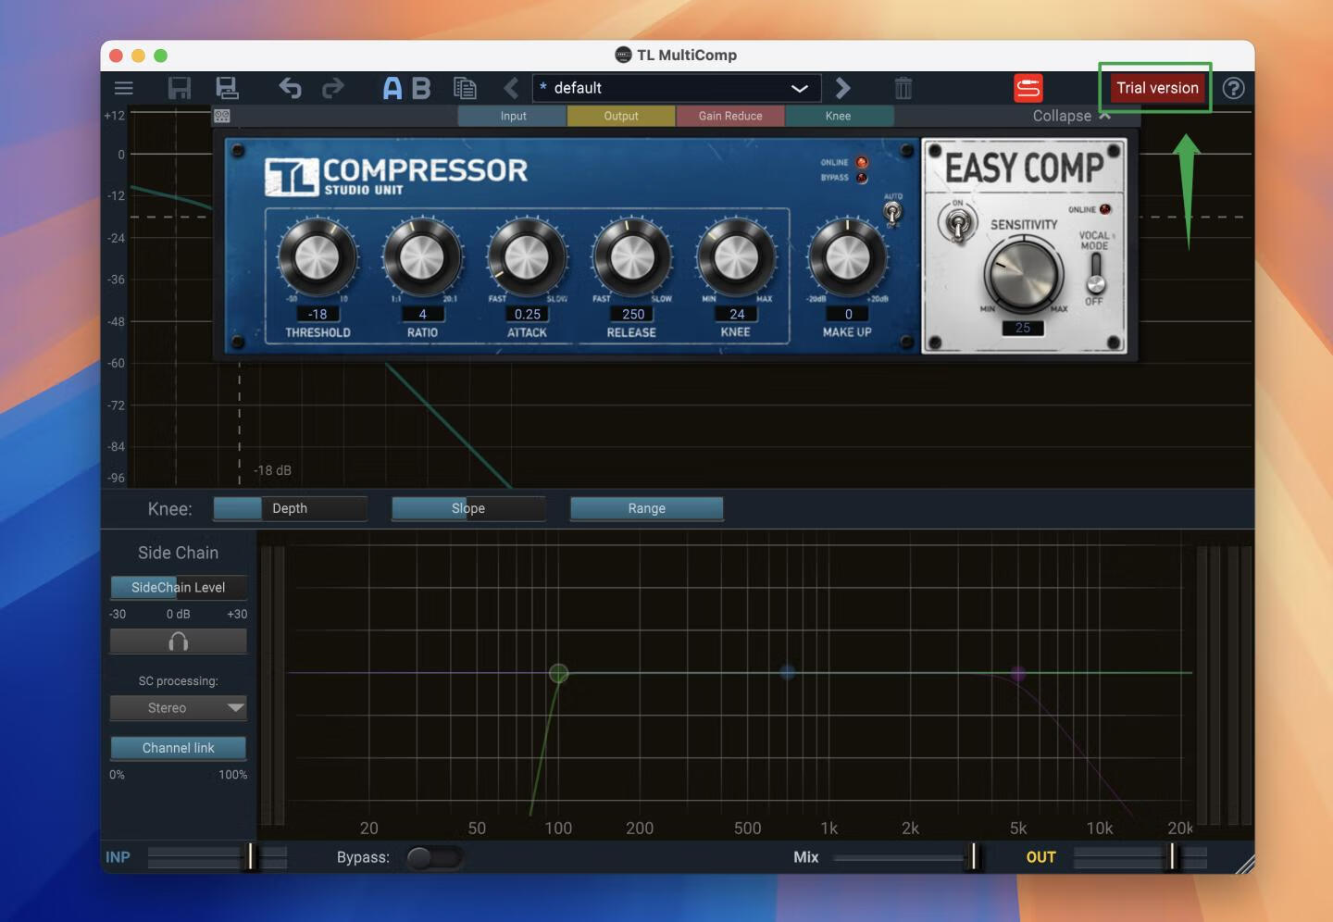Toggle sidechain listen with the headphones button
Viewport: 1333px width, 922px height.
click(x=179, y=641)
